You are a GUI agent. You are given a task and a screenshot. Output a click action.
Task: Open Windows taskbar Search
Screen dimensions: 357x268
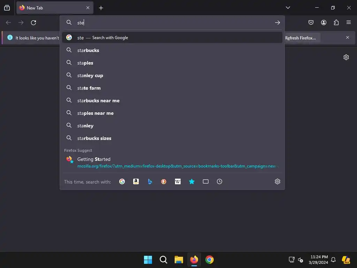[163, 260]
